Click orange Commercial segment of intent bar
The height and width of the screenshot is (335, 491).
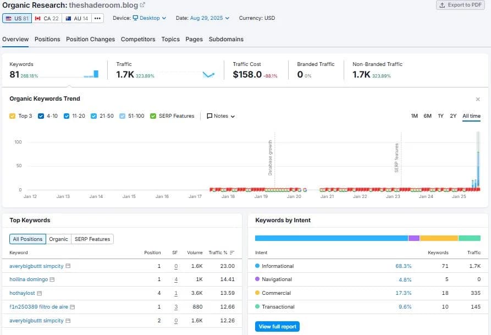439,238
